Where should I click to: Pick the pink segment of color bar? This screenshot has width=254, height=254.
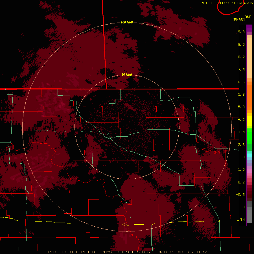[249, 171]
